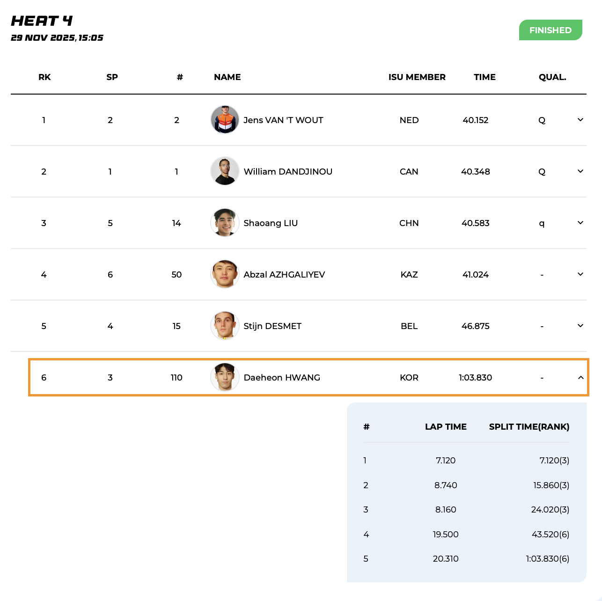Expand Shaoang LIU lap times chevron
602x601 pixels.
[580, 223]
